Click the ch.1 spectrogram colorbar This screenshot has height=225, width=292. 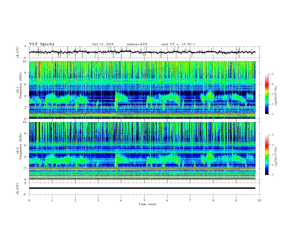click(x=267, y=94)
